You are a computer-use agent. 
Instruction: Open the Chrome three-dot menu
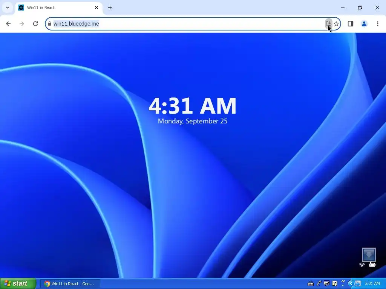pyautogui.click(x=377, y=24)
